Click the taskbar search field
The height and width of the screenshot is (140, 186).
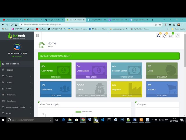[x=30, y=120]
